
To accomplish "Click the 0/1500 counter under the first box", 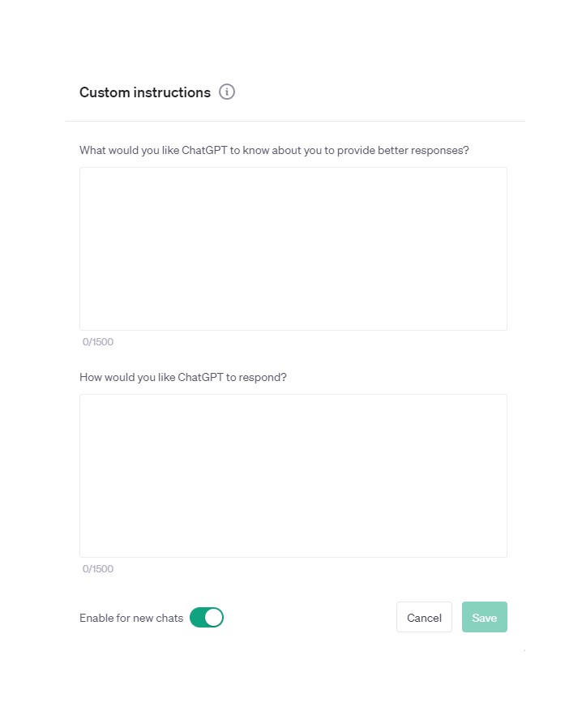I will point(98,342).
